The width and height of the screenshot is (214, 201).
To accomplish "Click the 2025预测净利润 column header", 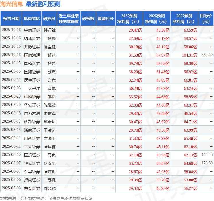I will 129,18.
